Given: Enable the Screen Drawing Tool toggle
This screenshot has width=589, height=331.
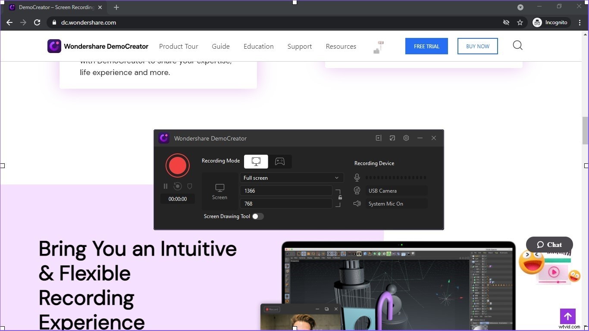Looking at the screenshot, I should (x=258, y=216).
